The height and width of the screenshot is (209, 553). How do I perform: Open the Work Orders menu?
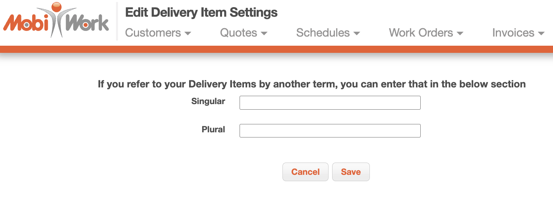(x=426, y=33)
